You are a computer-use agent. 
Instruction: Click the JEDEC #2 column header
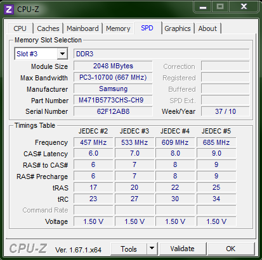point(93,131)
